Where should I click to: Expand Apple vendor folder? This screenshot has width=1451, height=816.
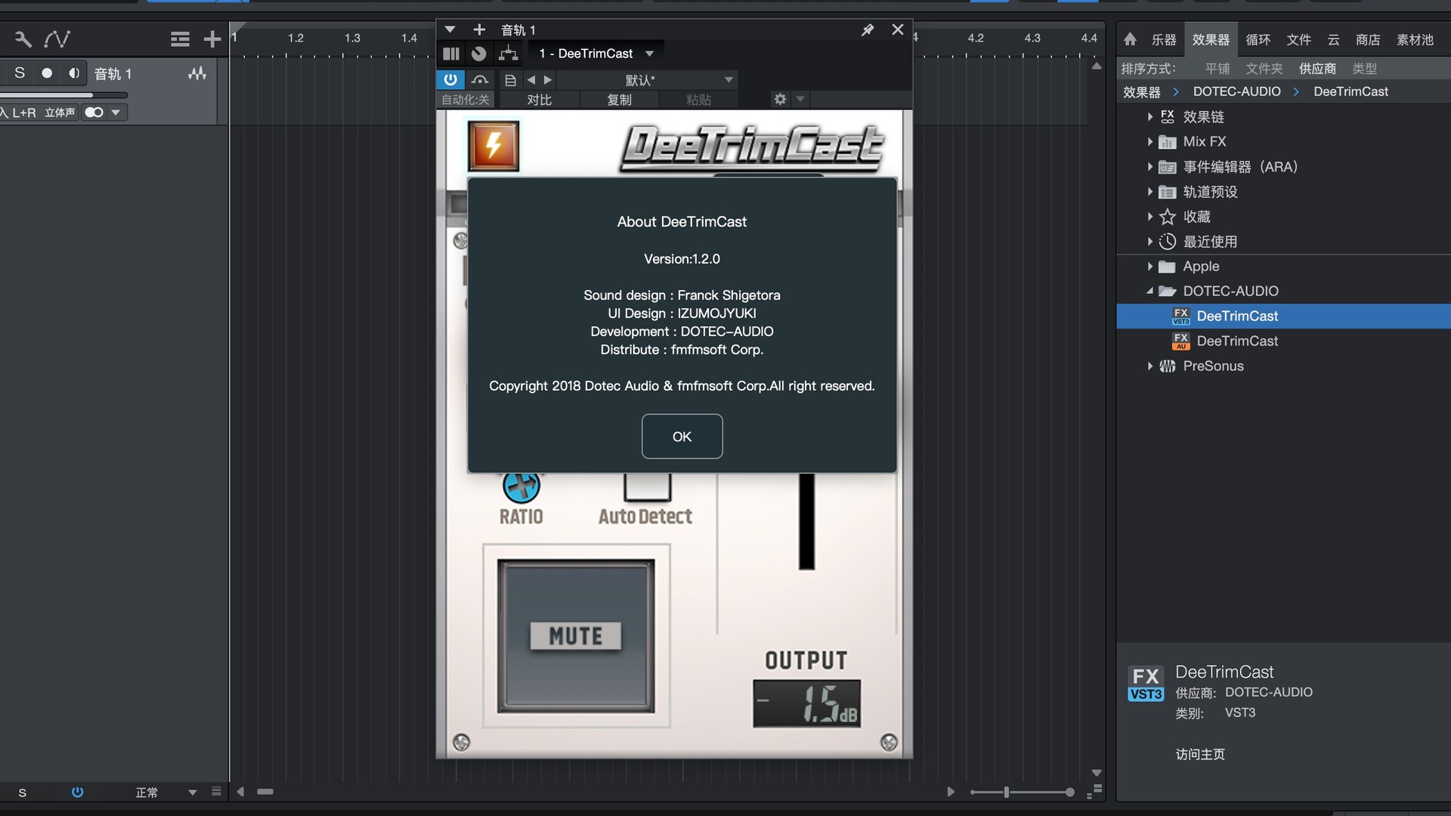click(x=1149, y=267)
